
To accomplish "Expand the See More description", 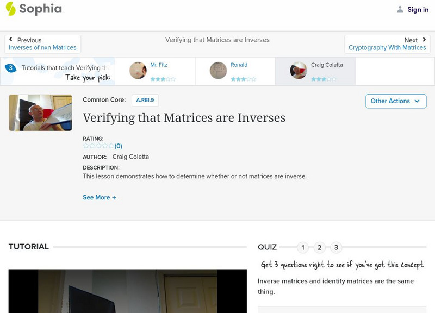I will coord(100,198).
